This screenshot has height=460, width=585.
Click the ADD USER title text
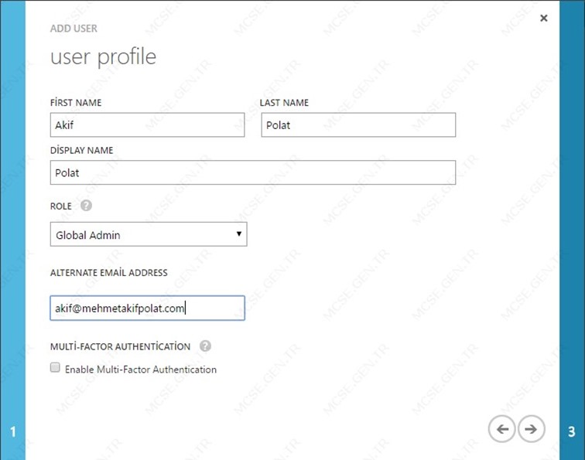(x=74, y=29)
